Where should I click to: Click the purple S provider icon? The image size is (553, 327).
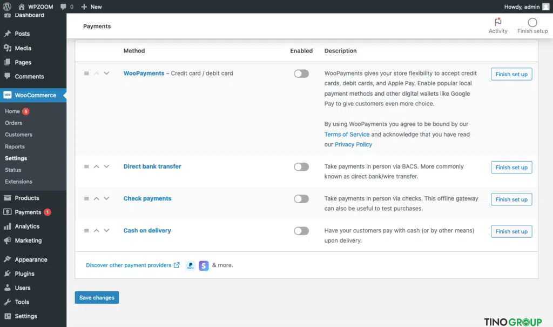point(204,265)
